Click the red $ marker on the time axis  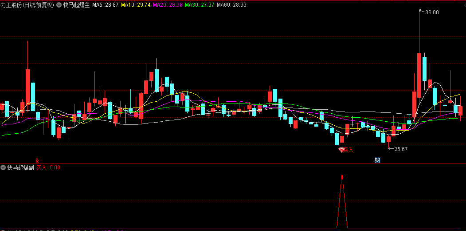click(x=37, y=161)
